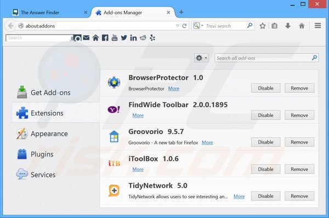Click the toolbar search go button
The height and width of the screenshot is (218, 329).
(x=77, y=38)
